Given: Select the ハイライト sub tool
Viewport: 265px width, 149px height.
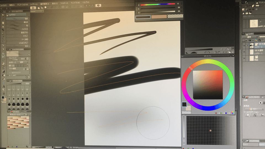Looking at the screenshot, I should (17, 29).
